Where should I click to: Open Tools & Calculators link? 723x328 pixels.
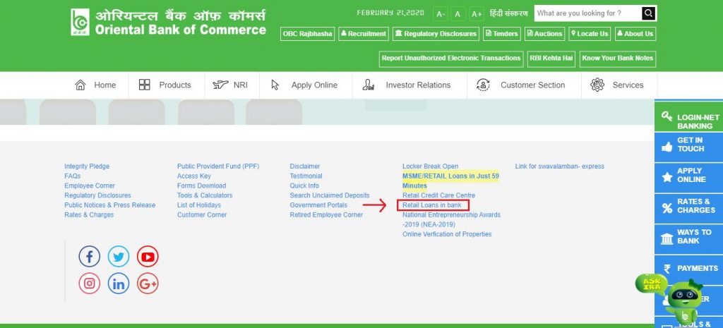click(x=205, y=195)
